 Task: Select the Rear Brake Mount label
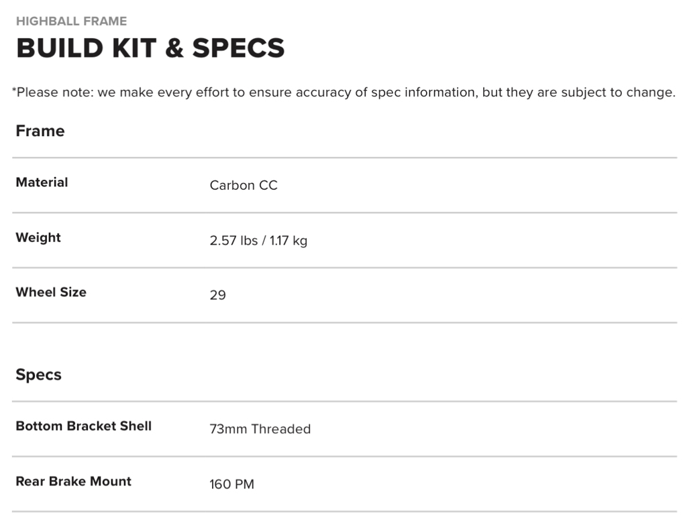click(74, 481)
